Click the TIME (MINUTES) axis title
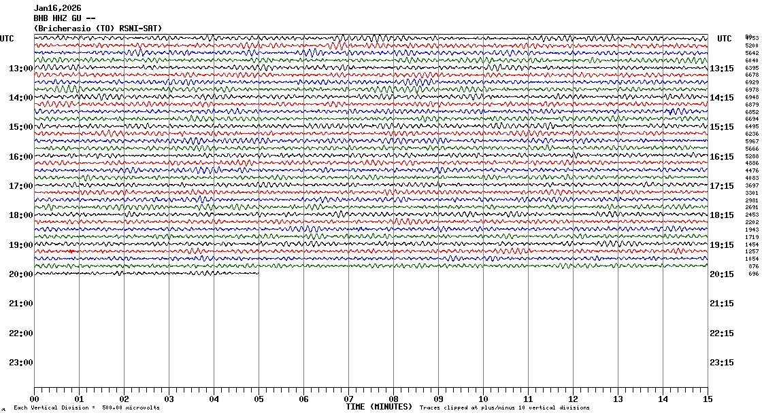Viewport: 762px width, 417px height. [x=379, y=407]
